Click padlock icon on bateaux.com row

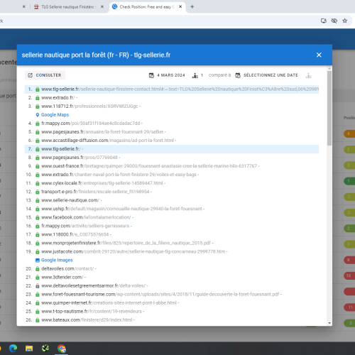pyautogui.click(x=38, y=320)
